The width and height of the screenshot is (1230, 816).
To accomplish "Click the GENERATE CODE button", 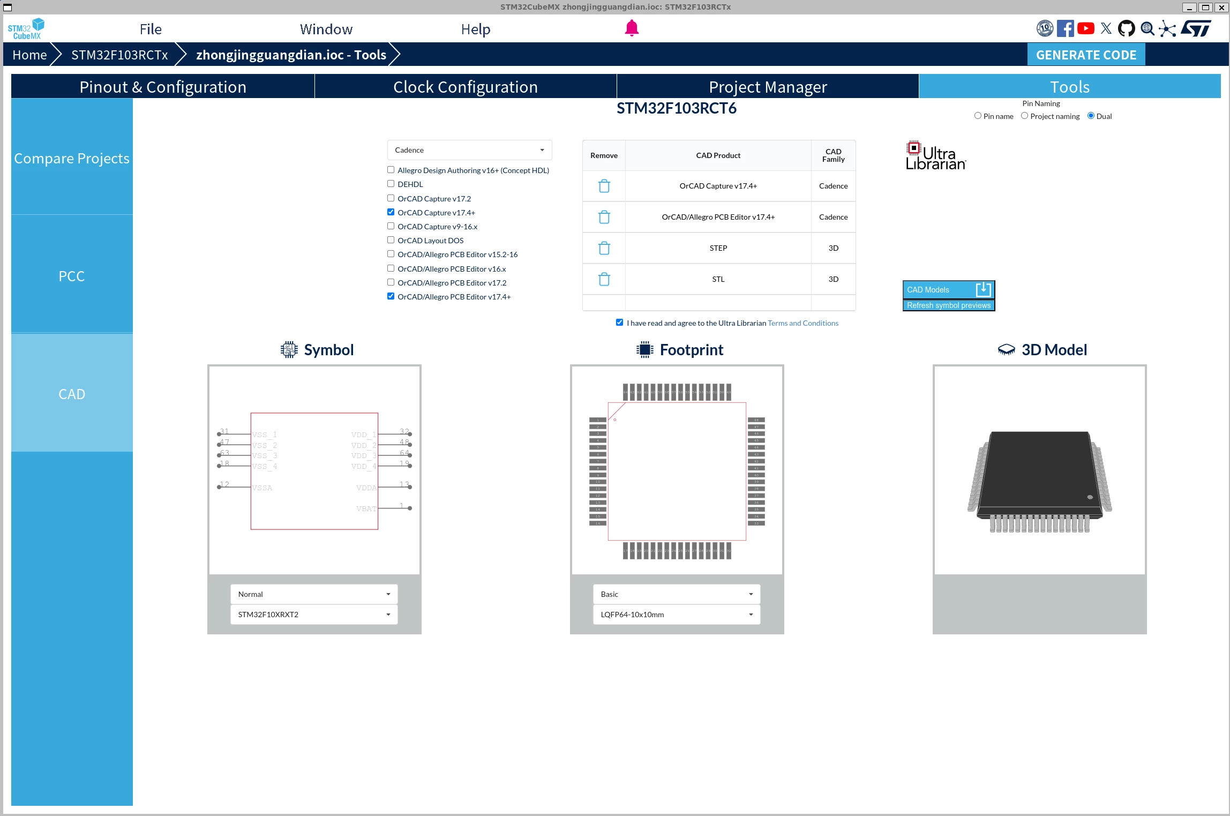I will pyautogui.click(x=1086, y=55).
